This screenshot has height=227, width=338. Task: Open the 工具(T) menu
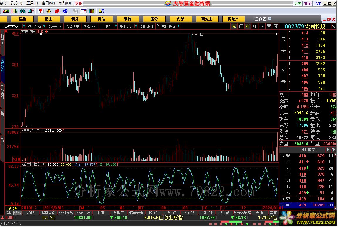[32, 3]
